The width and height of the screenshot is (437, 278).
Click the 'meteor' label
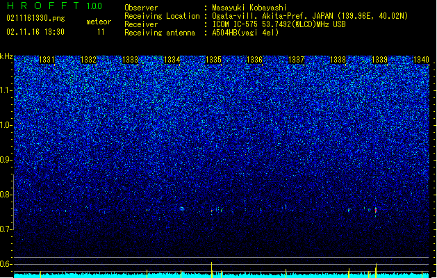click(99, 22)
